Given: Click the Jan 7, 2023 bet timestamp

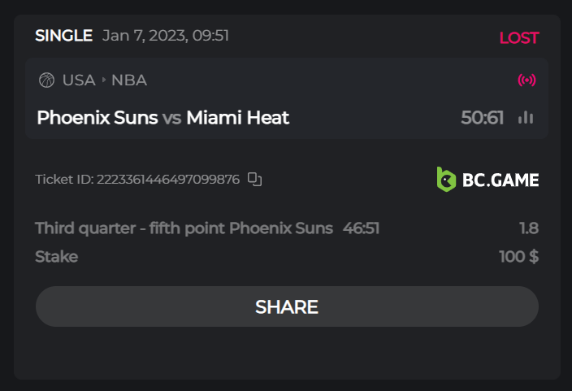Looking at the screenshot, I should [166, 35].
